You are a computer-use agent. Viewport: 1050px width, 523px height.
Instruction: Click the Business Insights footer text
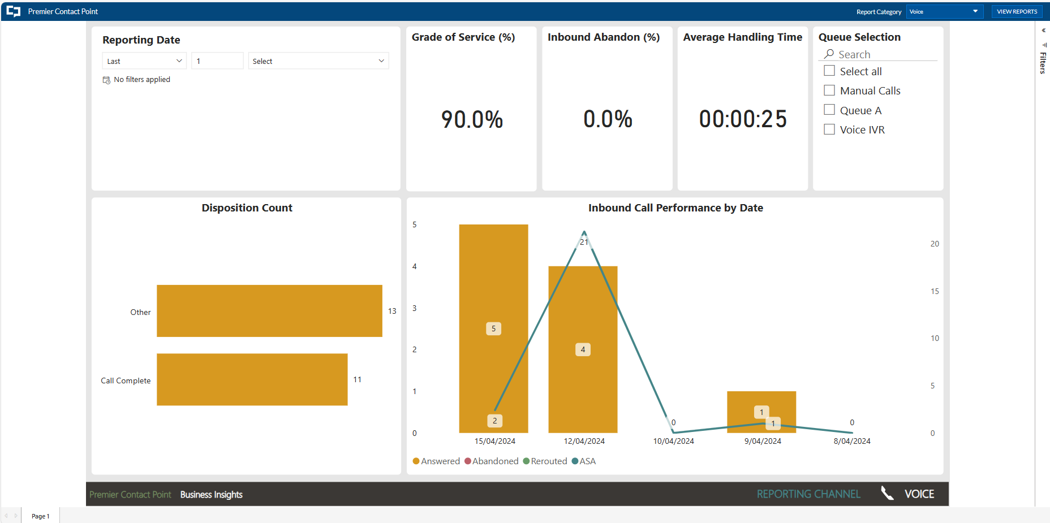pos(212,495)
